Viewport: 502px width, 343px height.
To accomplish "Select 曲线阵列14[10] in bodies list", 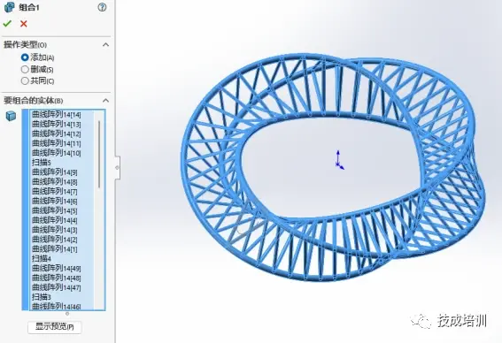I will pyautogui.click(x=57, y=153).
